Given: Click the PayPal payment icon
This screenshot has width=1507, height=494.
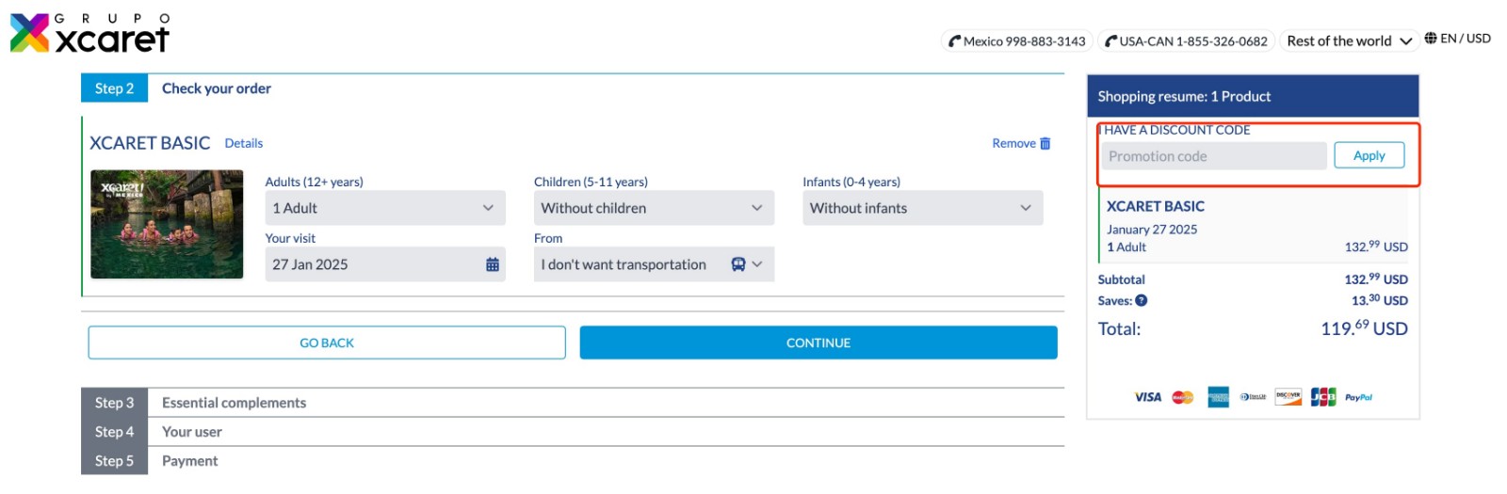Looking at the screenshot, I should [x=1358, y=398].
